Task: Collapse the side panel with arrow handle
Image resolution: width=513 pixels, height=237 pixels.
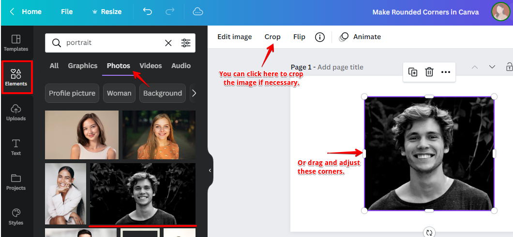Action: [x=210, y=170]
